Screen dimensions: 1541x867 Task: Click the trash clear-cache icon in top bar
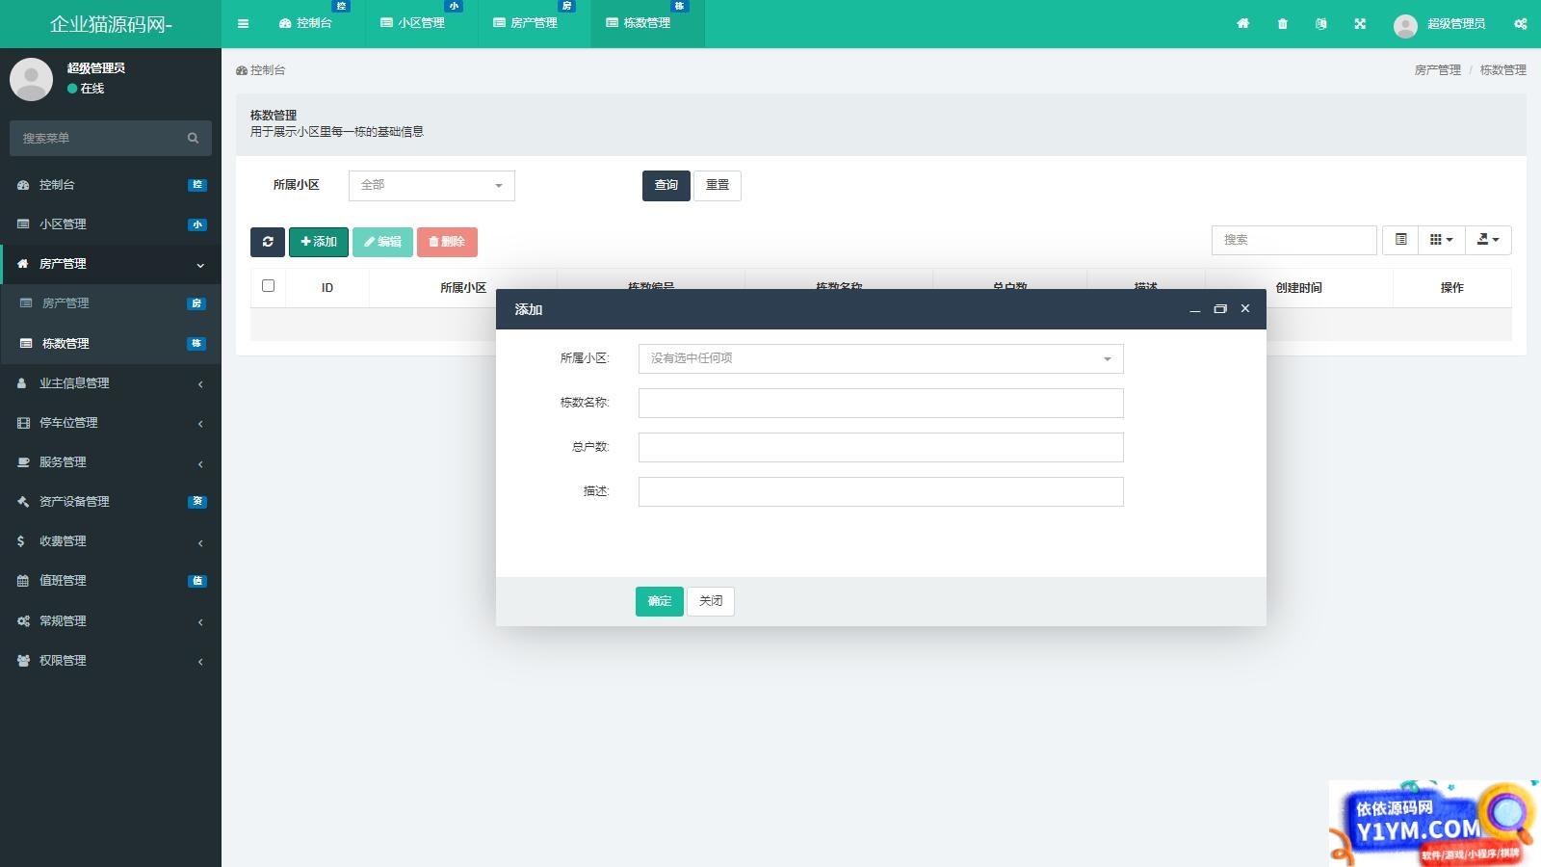pyautogui.click(x=1283, y=23)
